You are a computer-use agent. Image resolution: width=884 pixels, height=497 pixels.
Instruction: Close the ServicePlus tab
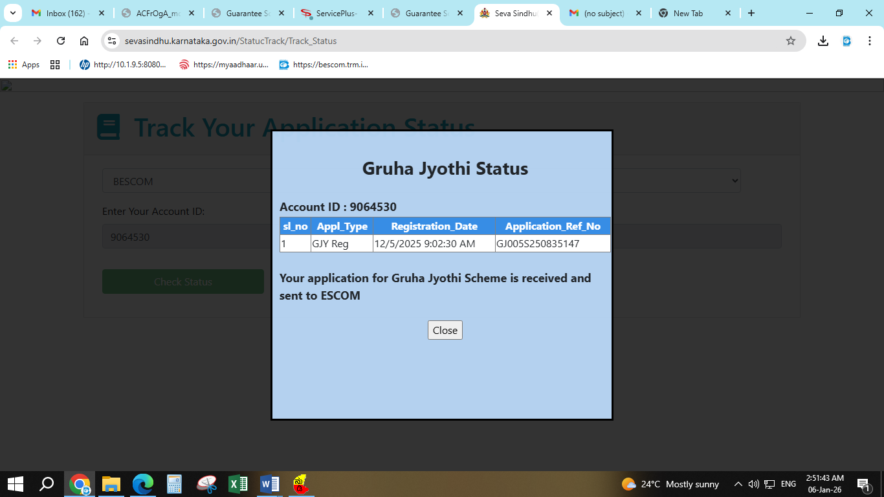[x=370, y=13]
